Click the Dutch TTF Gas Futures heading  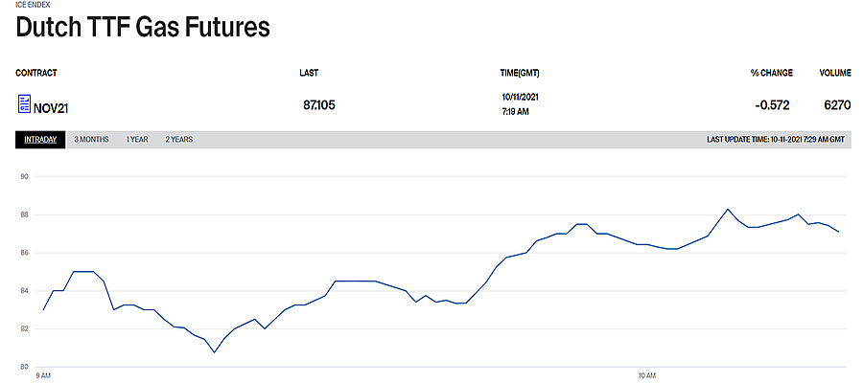coord(143,27)
